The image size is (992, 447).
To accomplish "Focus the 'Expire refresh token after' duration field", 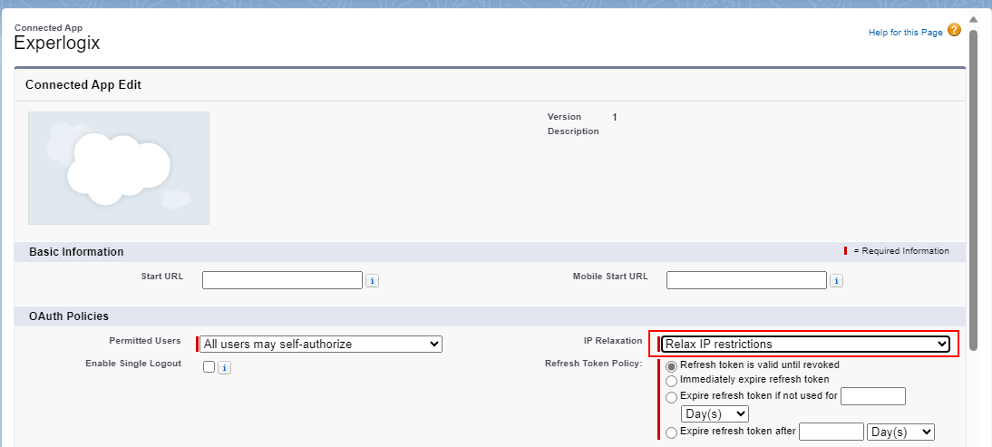I will (x=832, y=432).
